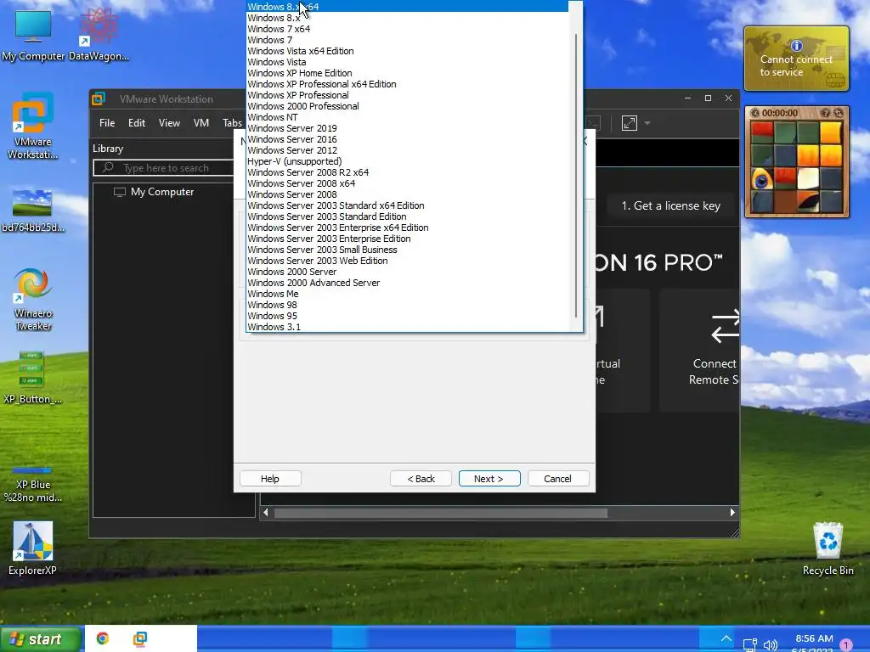Open the VM menu
Viewport: 870px width, 652px height.
201,123
